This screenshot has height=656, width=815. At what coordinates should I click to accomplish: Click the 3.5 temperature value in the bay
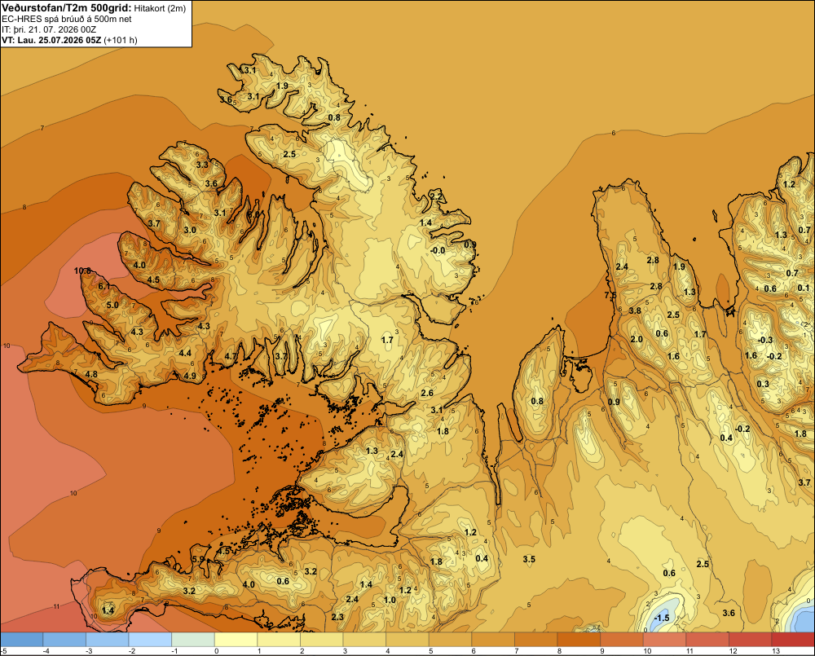coord(529,559)
